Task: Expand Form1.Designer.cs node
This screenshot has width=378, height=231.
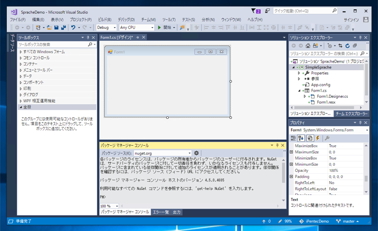Action: coord(305,96)
